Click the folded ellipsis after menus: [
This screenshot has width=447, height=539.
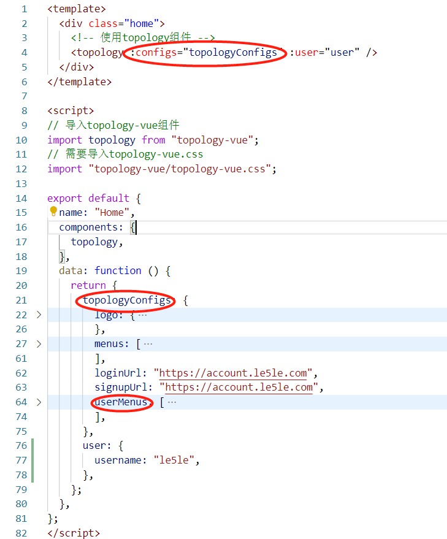148,344
